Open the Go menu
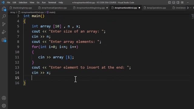This screenshot has width=194, height=109. click(x=38, y=2)
